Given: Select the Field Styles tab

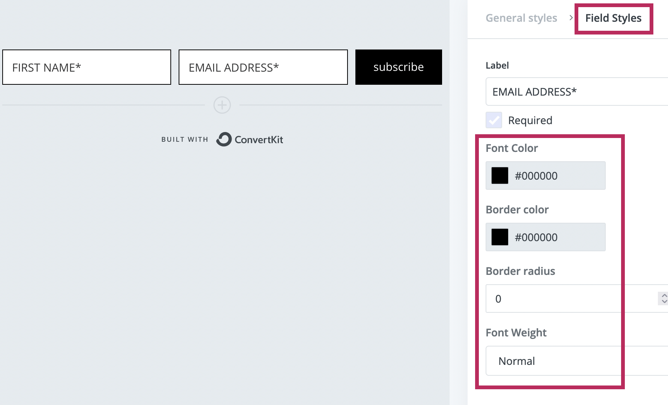Looking at the screenshot, I should coord(613,18).
